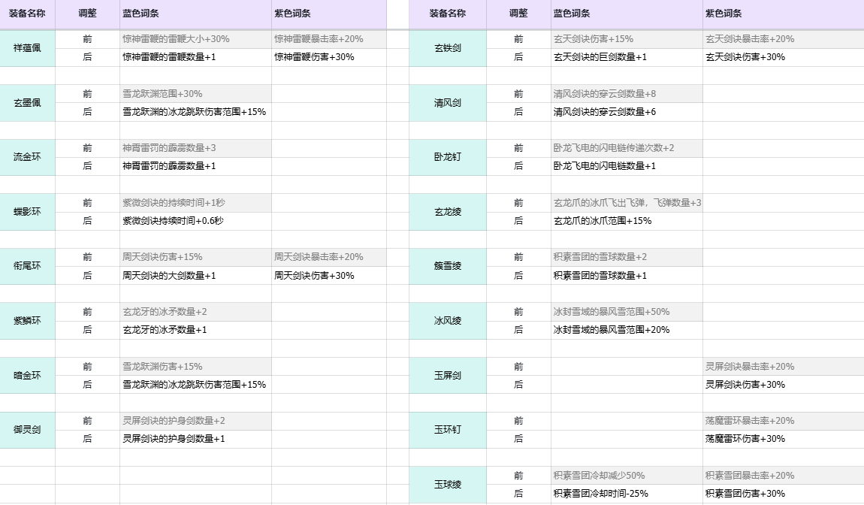Click cell 玄天剑诀的巨剑数量+1
The width and height of the screenshot is (864, 505).
click(x=627, y=57)
